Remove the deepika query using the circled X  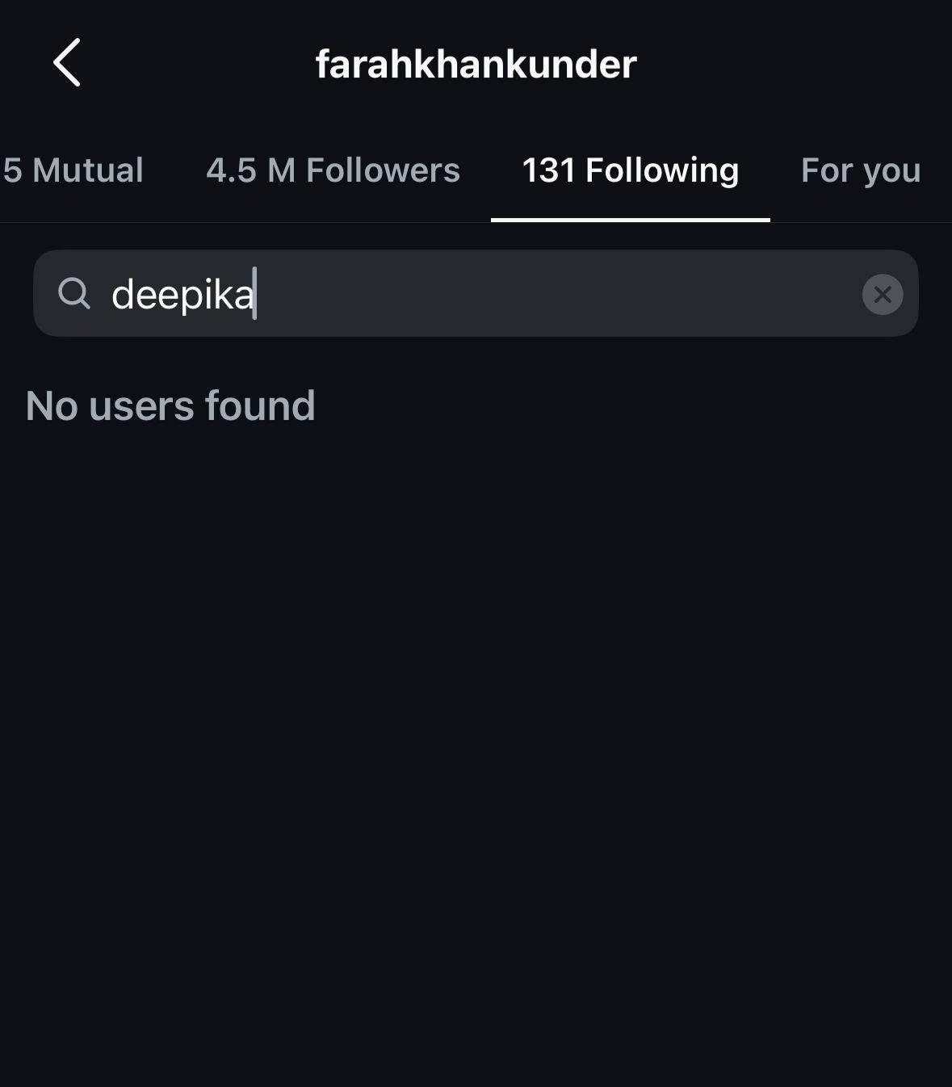pyautogui.click(x=883, y=294)
